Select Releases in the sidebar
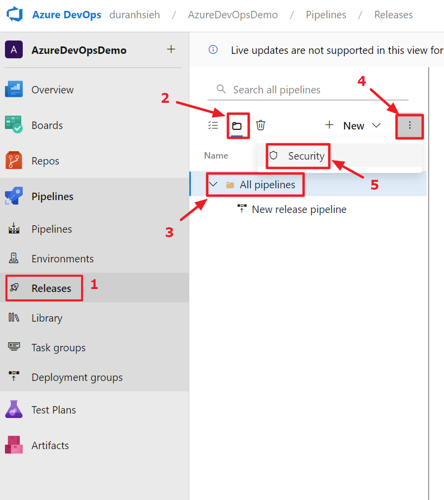Image resolution: width=444 pixels, height=500 pixels. coord(94,288)
